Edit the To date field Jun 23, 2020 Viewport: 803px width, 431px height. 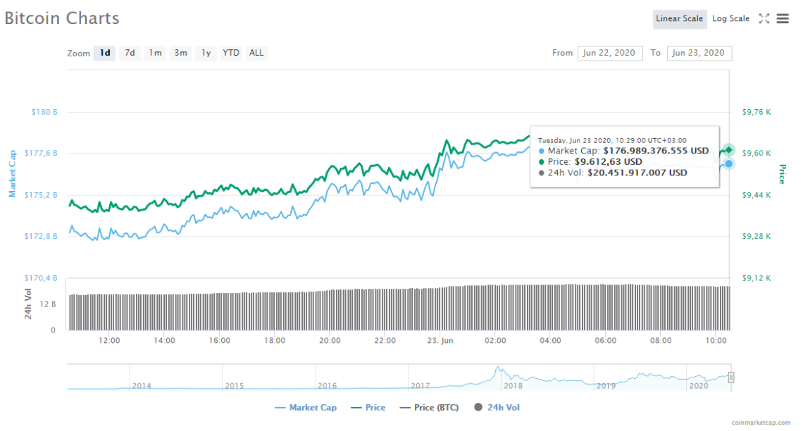(x=699, y=54)
